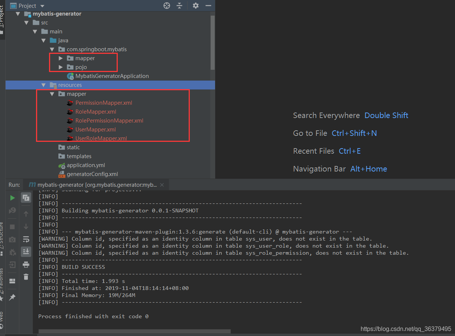
Task: Click the pin tab icon in Run panel
Action: click(x=12, y=297)
